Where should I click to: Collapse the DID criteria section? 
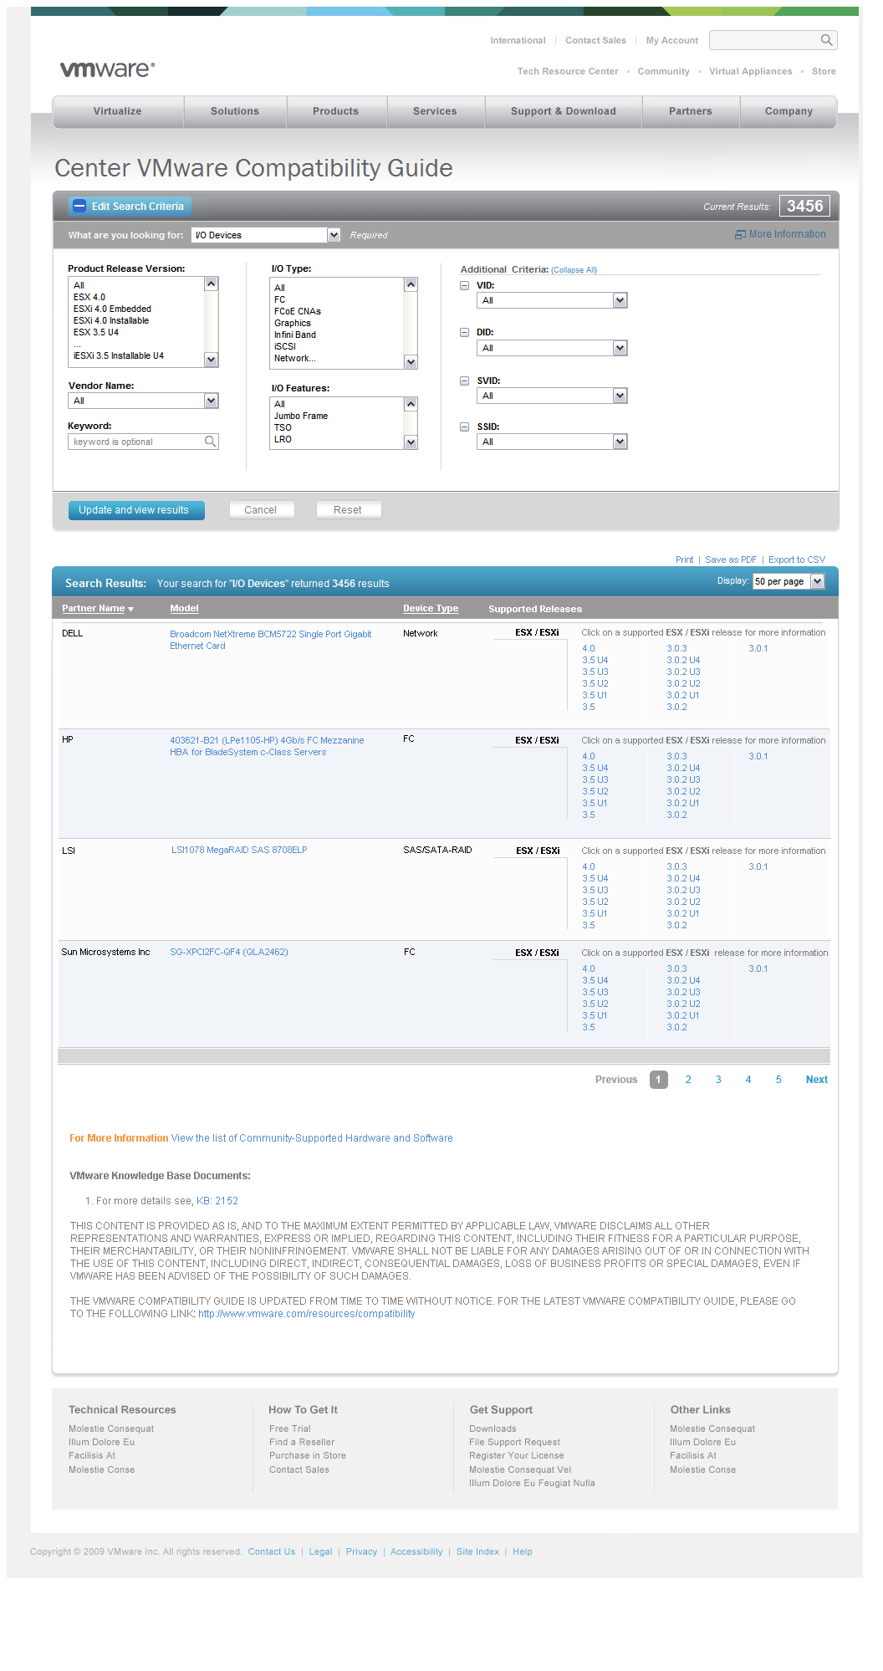click(464, 332)
